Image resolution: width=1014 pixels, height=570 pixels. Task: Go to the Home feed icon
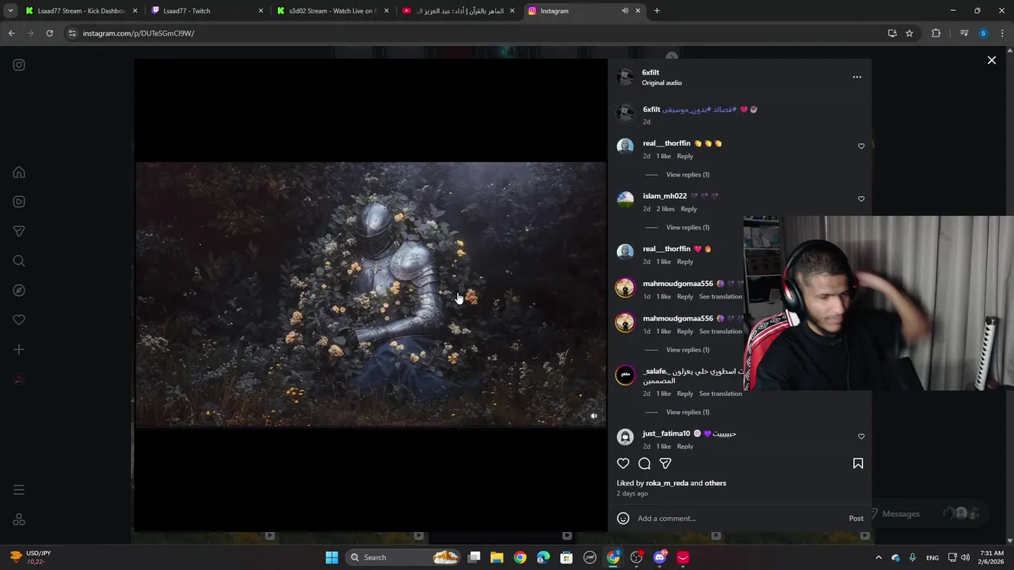click(19, 173)
